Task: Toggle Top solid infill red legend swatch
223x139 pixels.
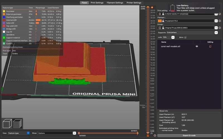Action: (4, 26)
